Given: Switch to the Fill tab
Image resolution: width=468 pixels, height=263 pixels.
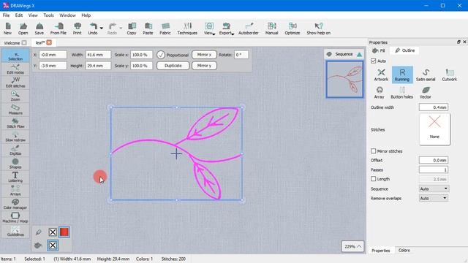Looking at the screenshot, I should click(379, 50).
